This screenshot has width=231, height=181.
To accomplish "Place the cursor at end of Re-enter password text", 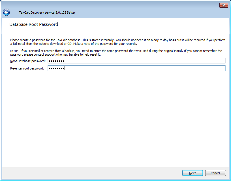I will click(x=65, y=68).
